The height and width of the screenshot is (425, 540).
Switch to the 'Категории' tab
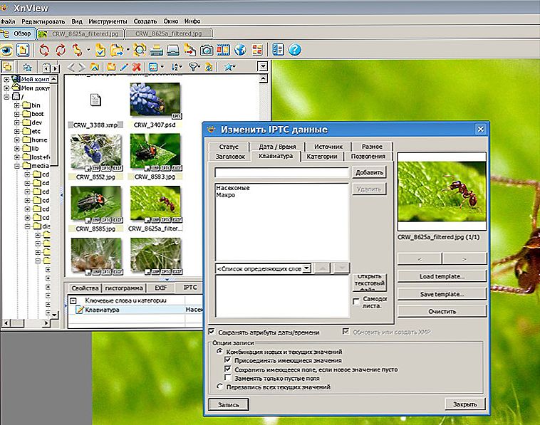point(321,156)
